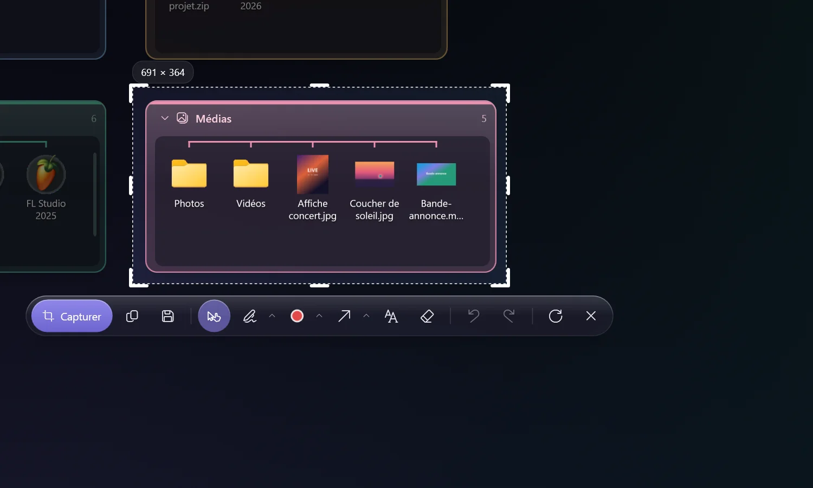Select the pen drawing tool
Viewport: 813px width, 488px height.
[250, 316]
